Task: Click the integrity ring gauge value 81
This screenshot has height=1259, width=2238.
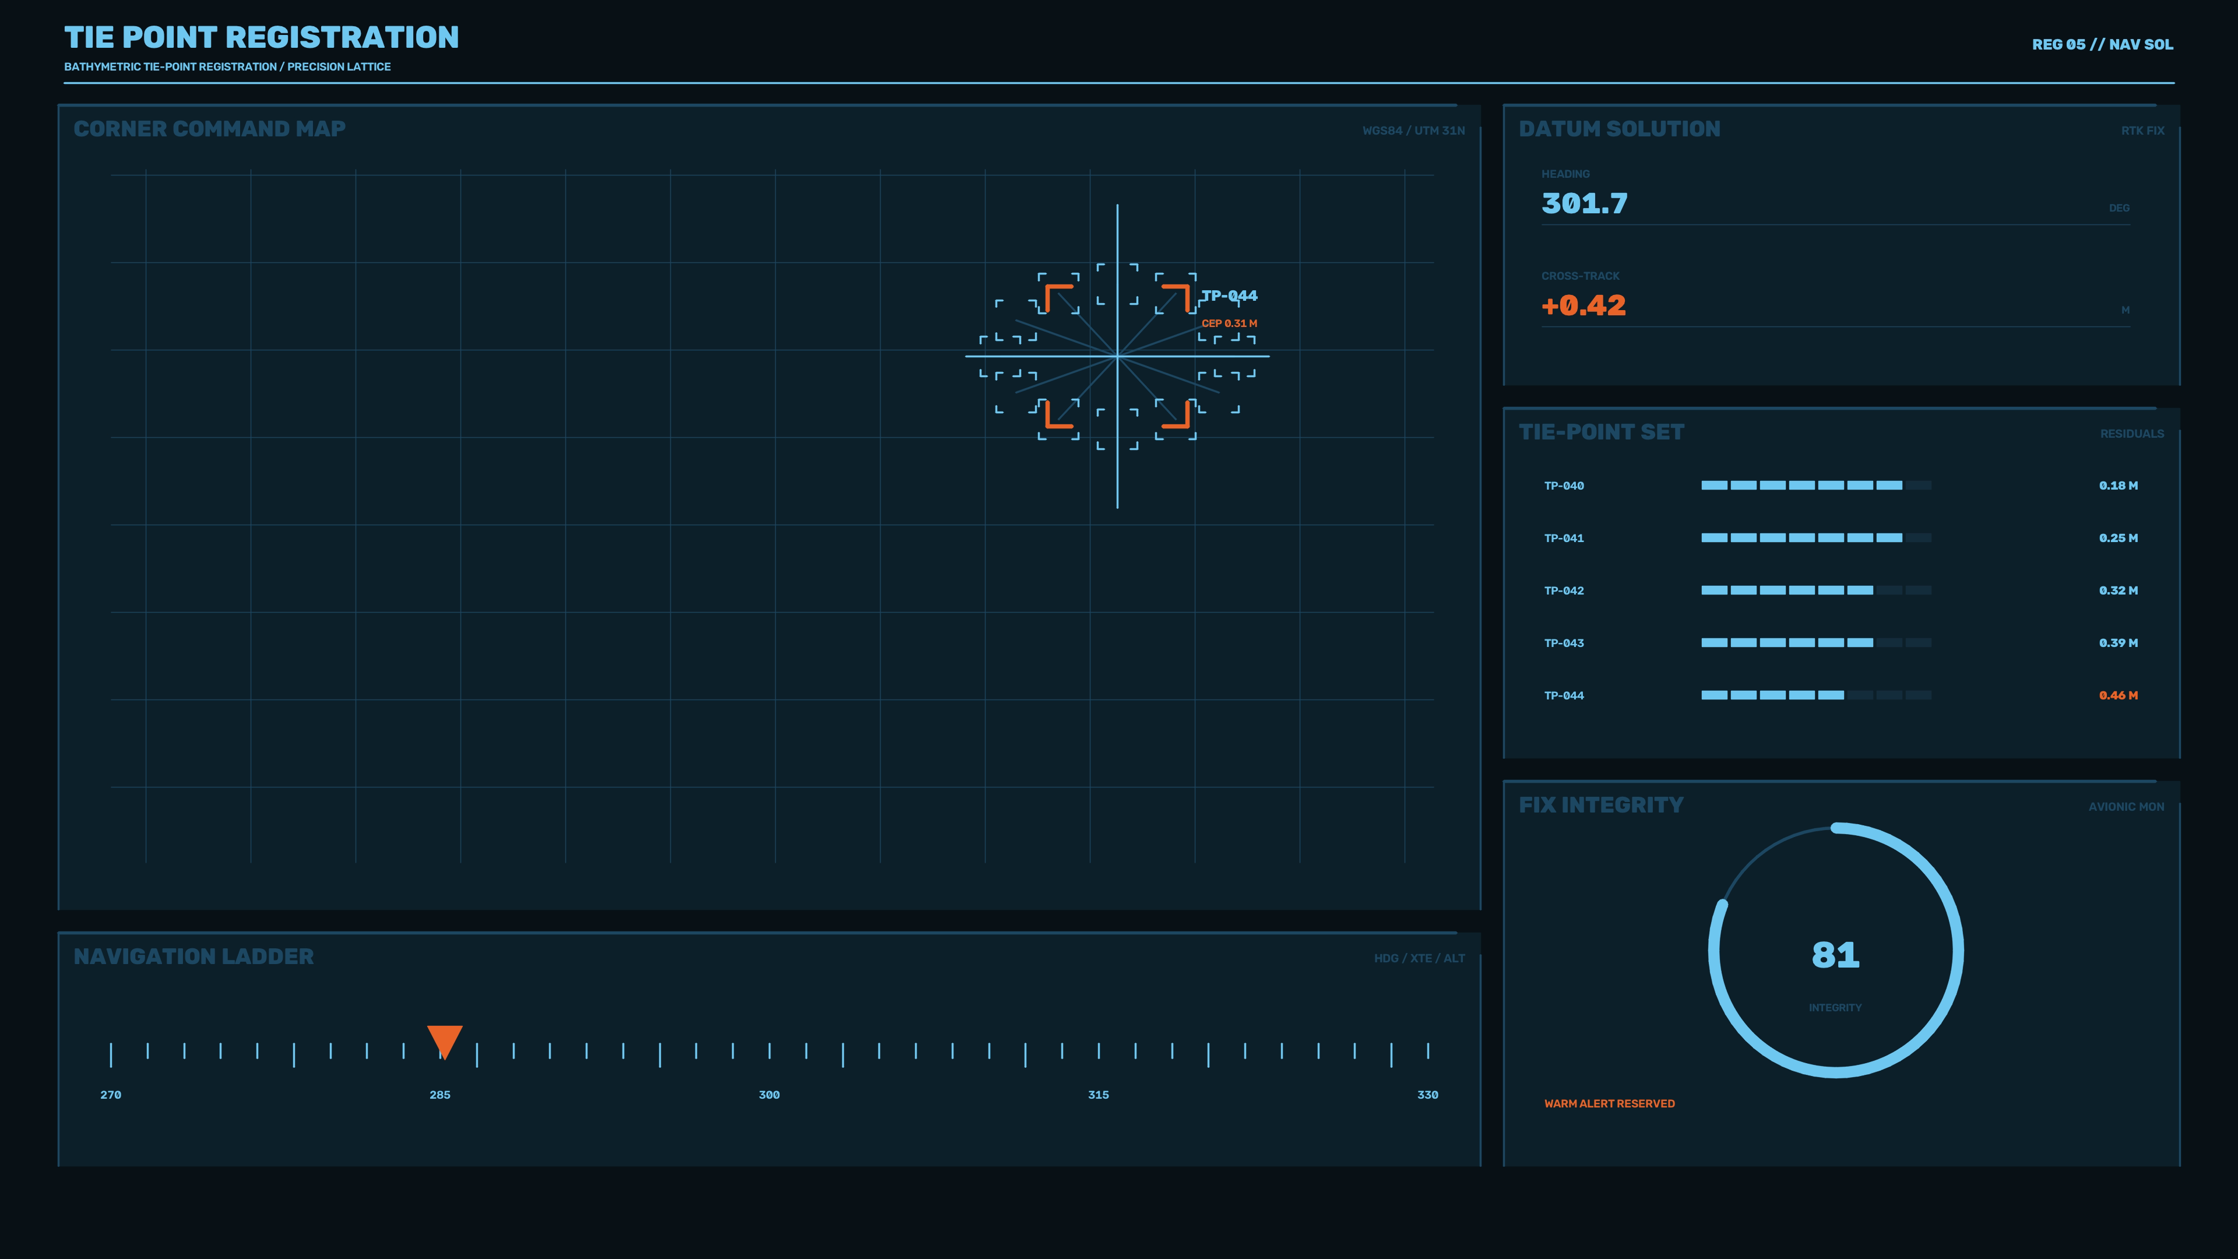Action: [x=1835, y=955]
